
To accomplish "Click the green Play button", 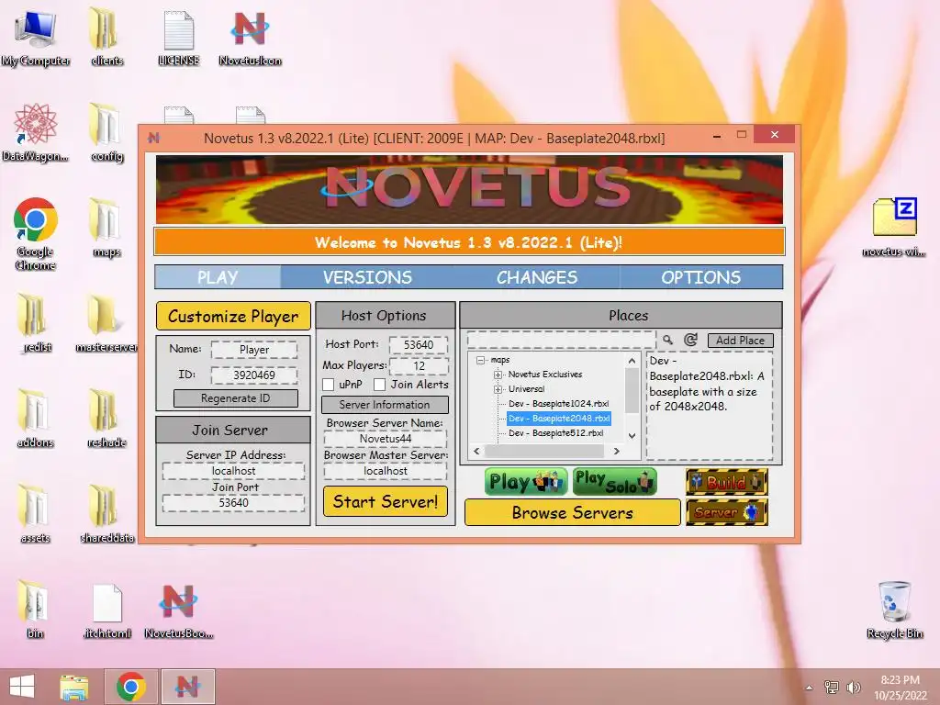I will point(526,482).
